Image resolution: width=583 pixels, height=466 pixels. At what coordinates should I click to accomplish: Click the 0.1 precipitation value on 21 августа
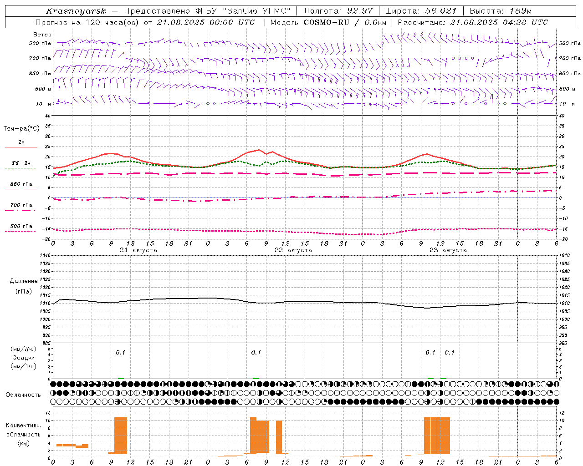tap(120, 353)
